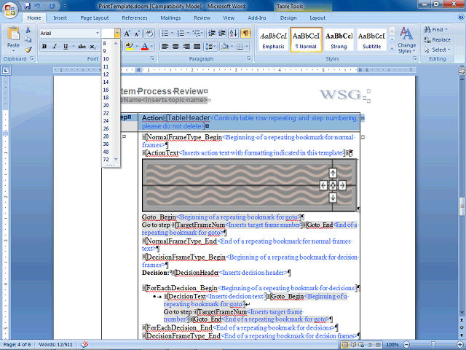466x350 pixels.
Task: Select font size 14 from list
Action: [x=106, y=82]
